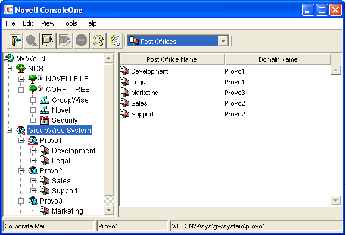
Task: Click tree panel scrollbar up arrow
Action: (x=109, y=58)
